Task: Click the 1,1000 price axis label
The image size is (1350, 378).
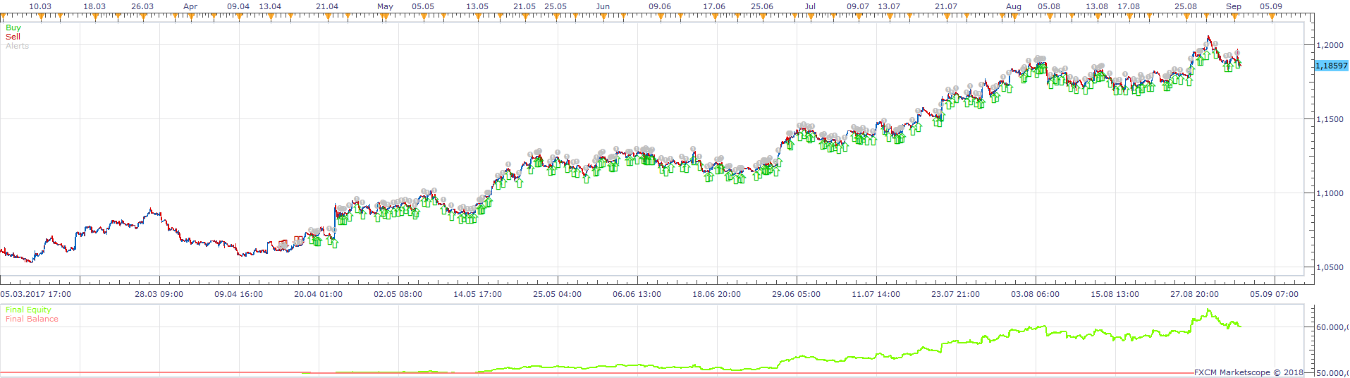Action: (x=1330, y=193)
